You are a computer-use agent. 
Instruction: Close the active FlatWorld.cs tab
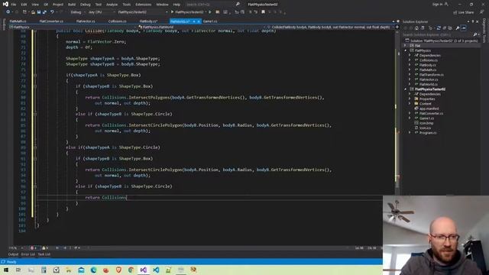pyautogui.click(x=199, y=21)
